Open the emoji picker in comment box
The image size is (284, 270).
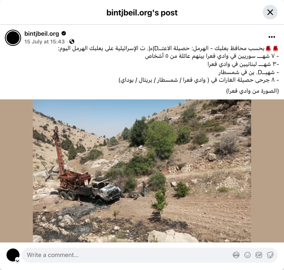pos(247,255)
